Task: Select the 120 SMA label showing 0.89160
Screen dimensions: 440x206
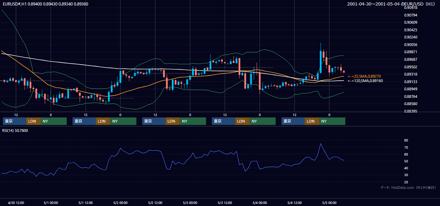Action: coord(365,81)
